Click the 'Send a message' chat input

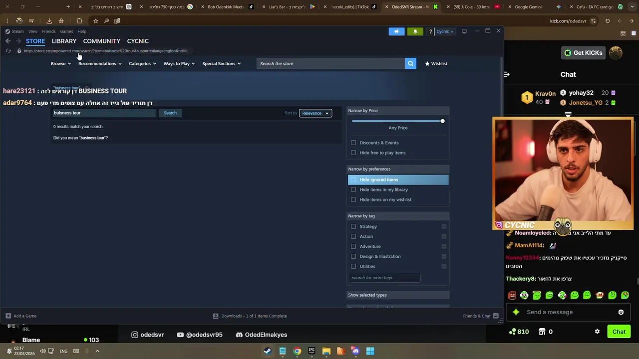pos(569,312)
